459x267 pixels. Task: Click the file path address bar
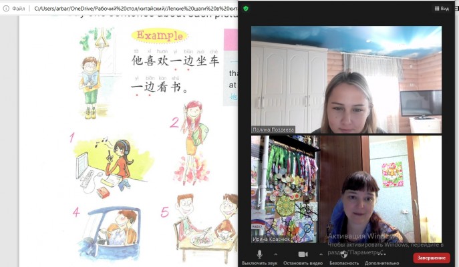point(136,9)
